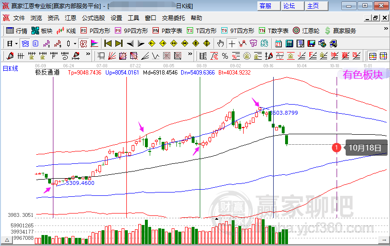The image size is (390, 246).
Task: Toggle the second grid layout button
Action: coord(383,56)
